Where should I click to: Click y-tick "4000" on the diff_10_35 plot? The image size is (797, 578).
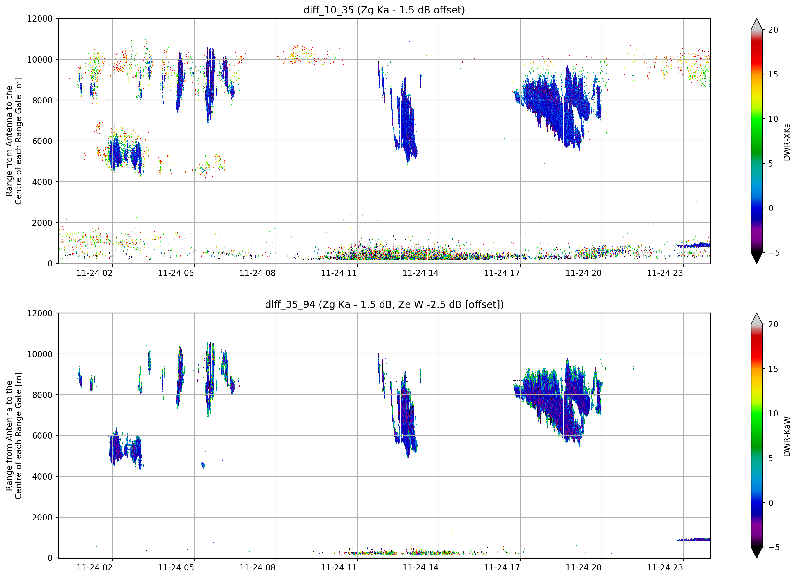coord(42,182)
